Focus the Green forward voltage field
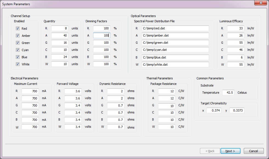This screenshot has width=269, height=159. [73, 105]
